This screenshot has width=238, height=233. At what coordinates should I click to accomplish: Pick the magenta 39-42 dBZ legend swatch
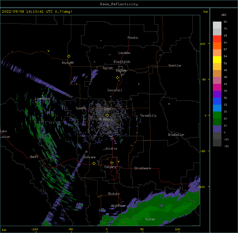click(217, 87)
